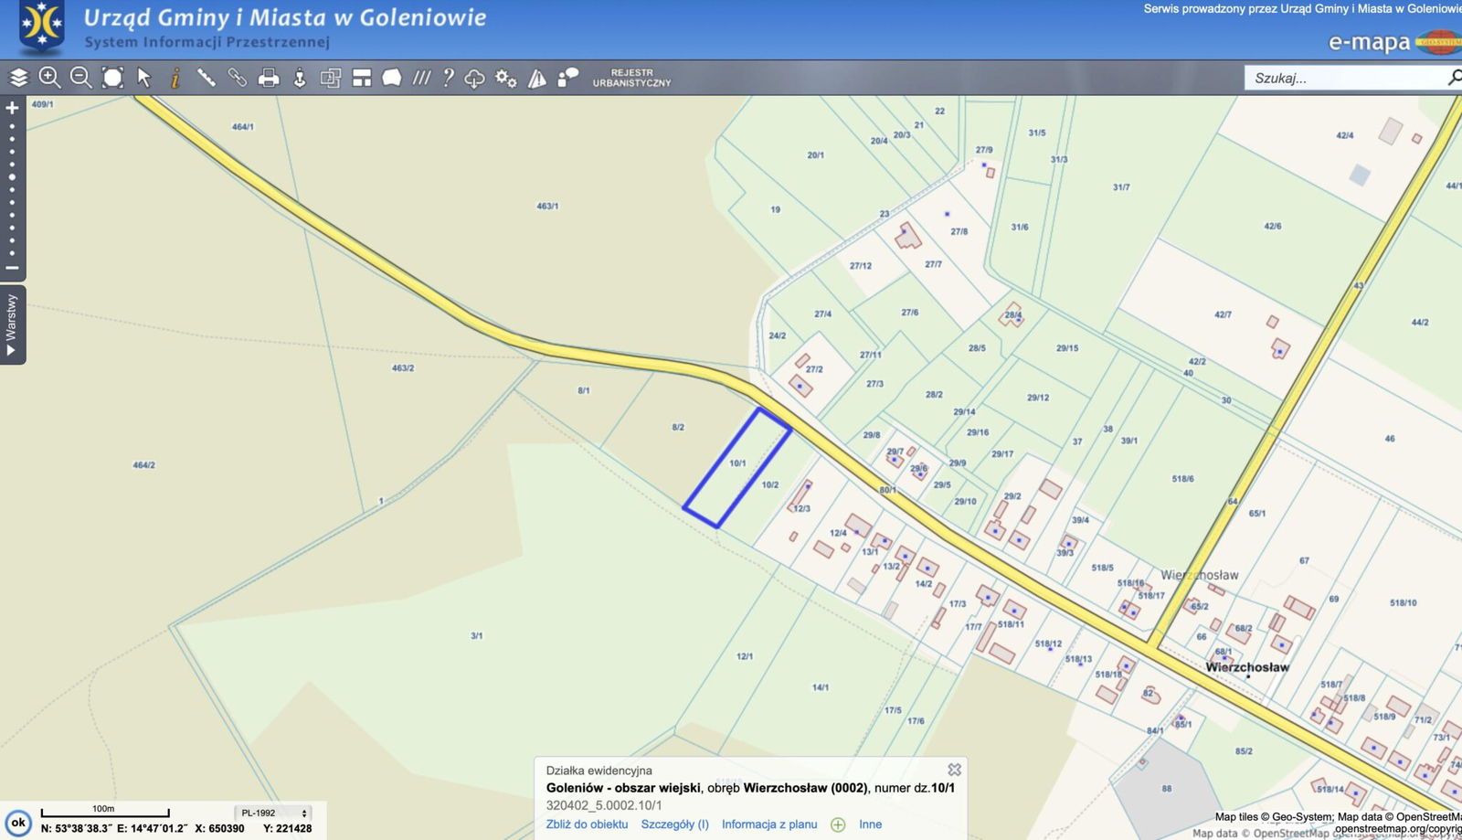Viewport: 1462px width, 840px height.
Task: Expand options with green plus icon
Action: 838,824
